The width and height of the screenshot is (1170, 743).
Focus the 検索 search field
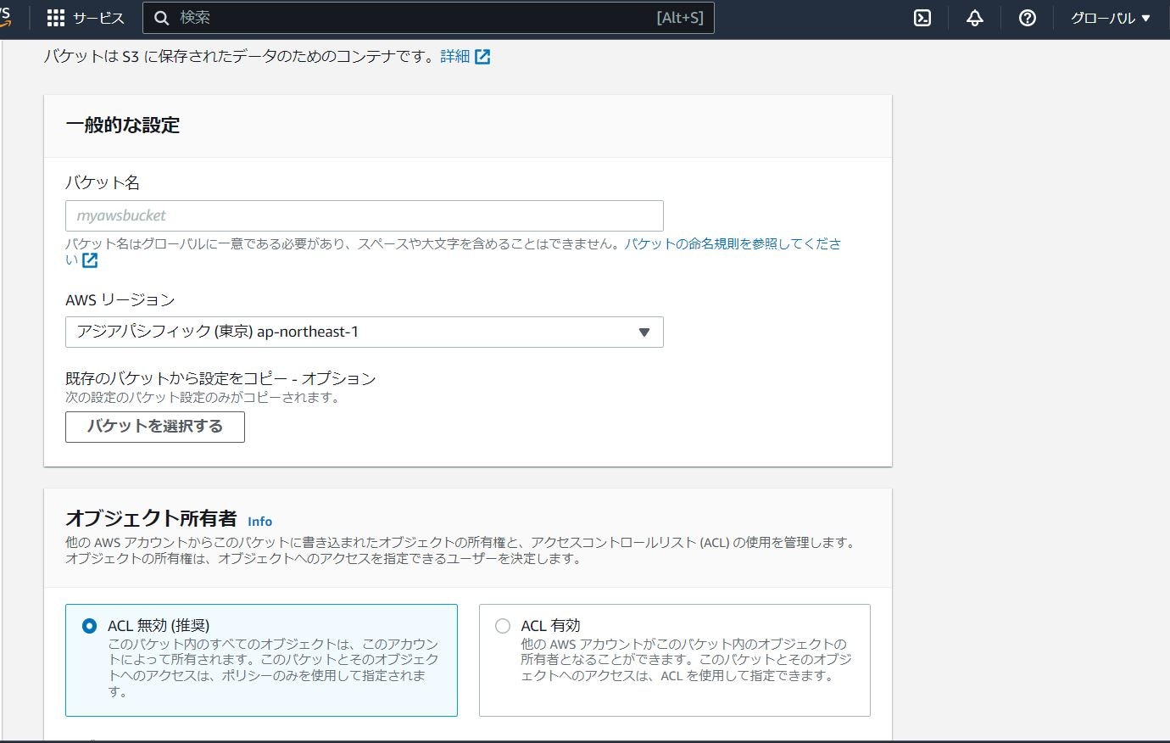pyautogui.click(x=428, y=18)
